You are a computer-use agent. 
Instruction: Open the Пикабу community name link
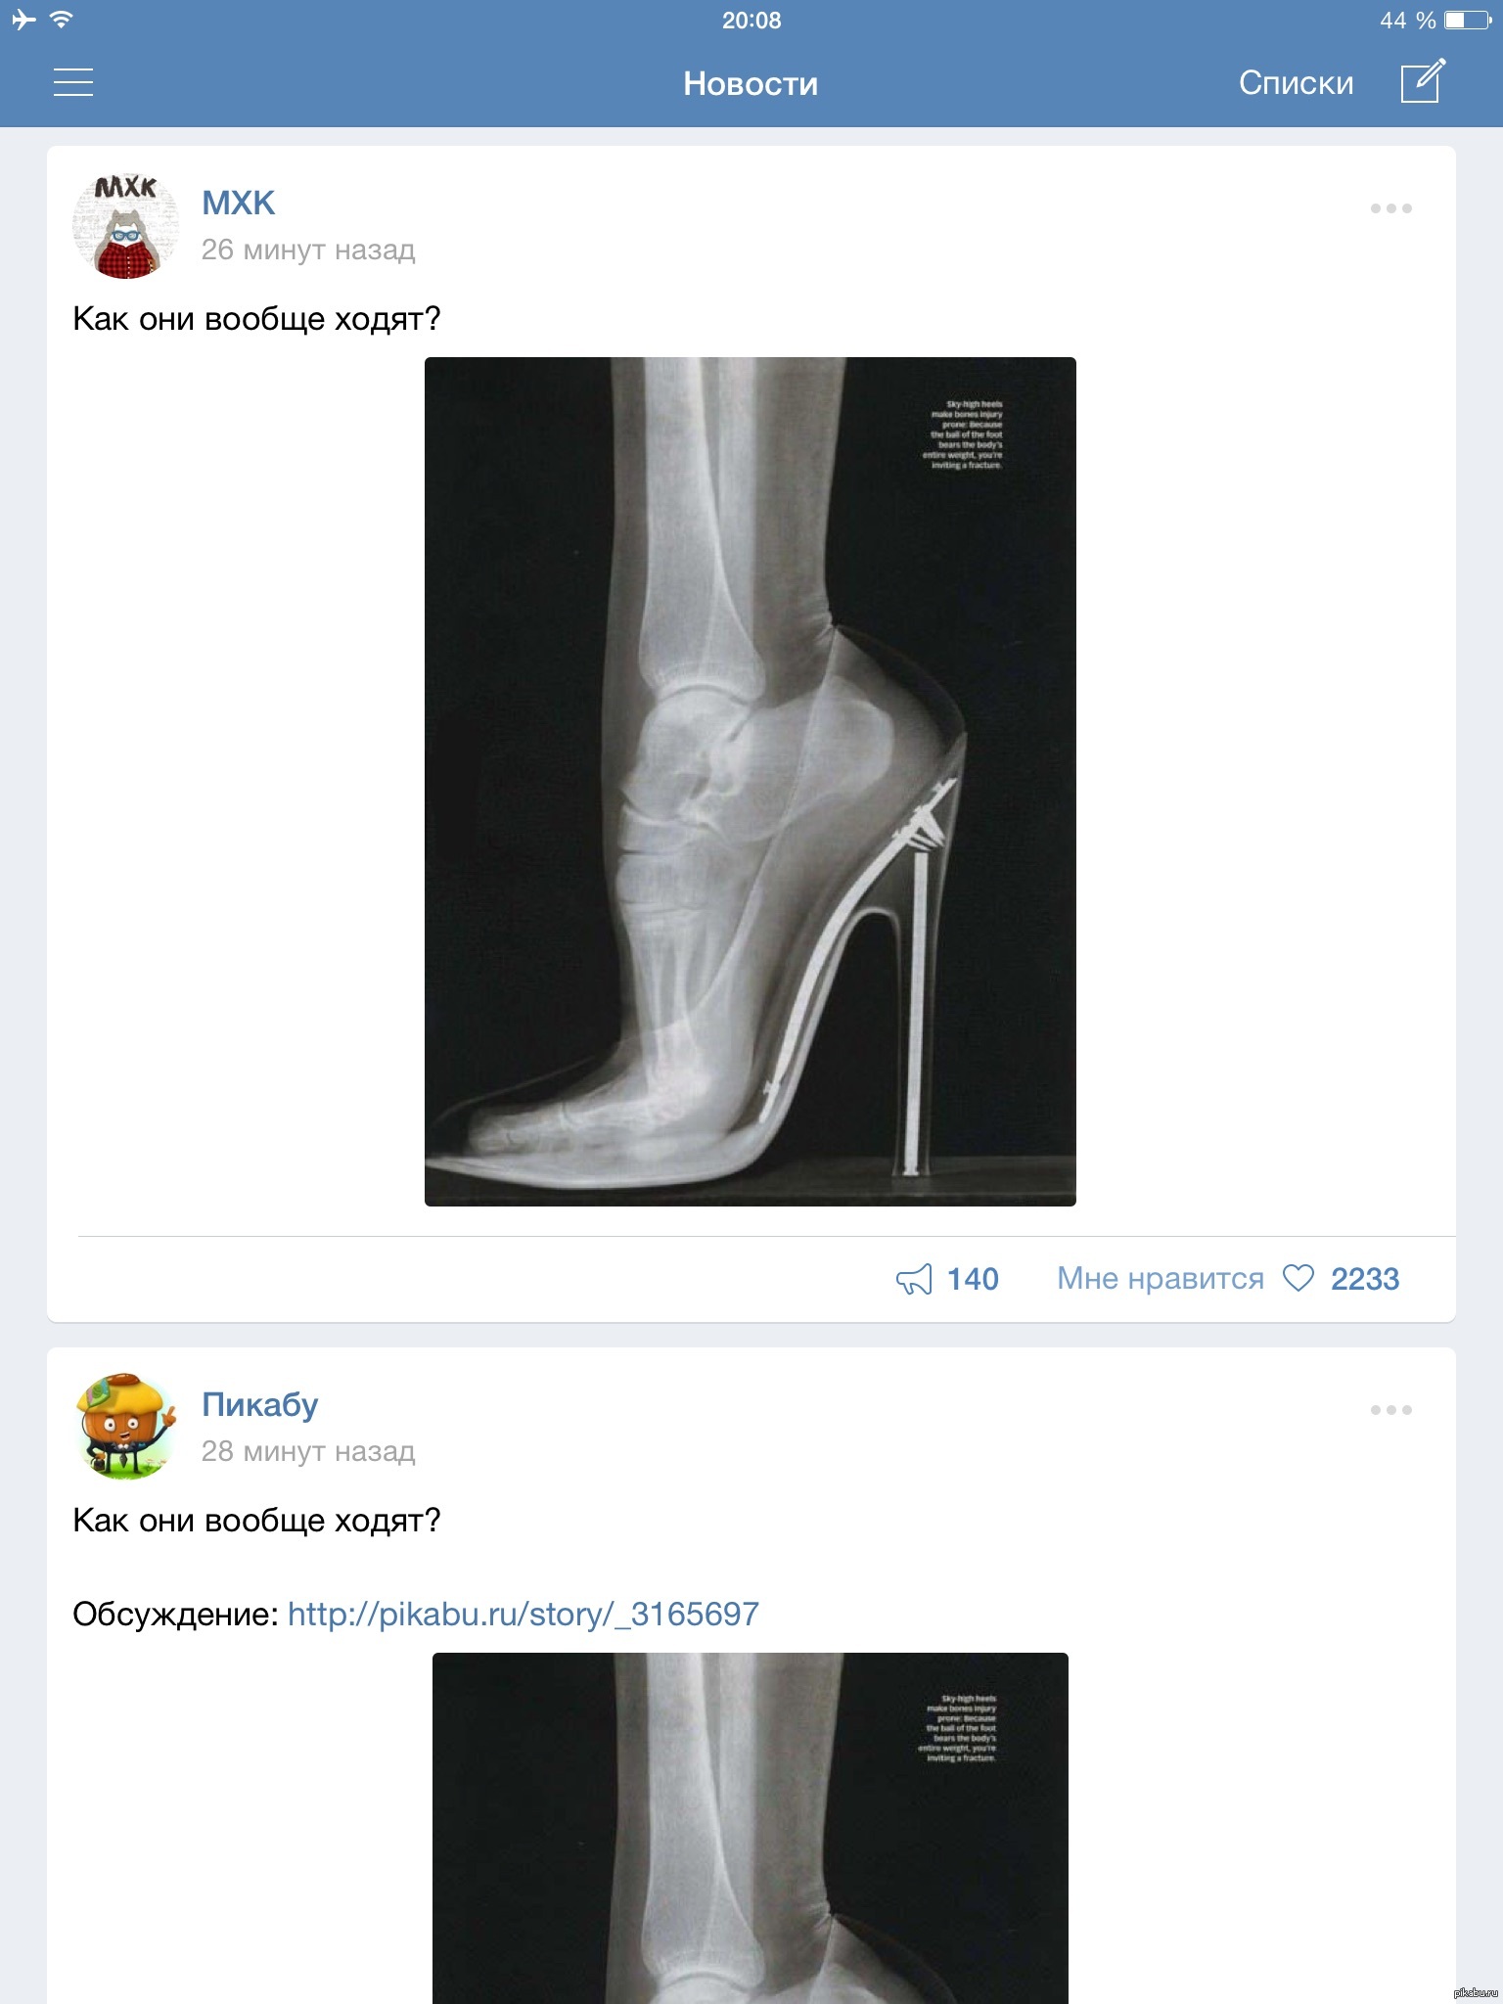tap(259, 1405)
